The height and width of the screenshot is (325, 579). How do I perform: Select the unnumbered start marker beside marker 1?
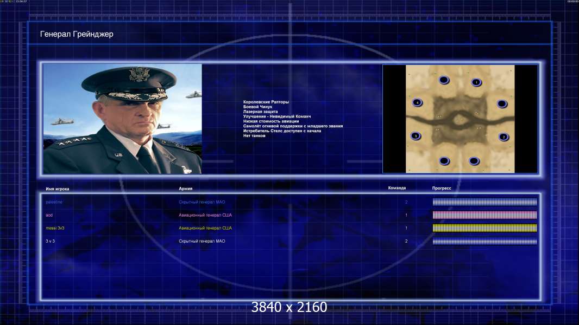(444, 80)
